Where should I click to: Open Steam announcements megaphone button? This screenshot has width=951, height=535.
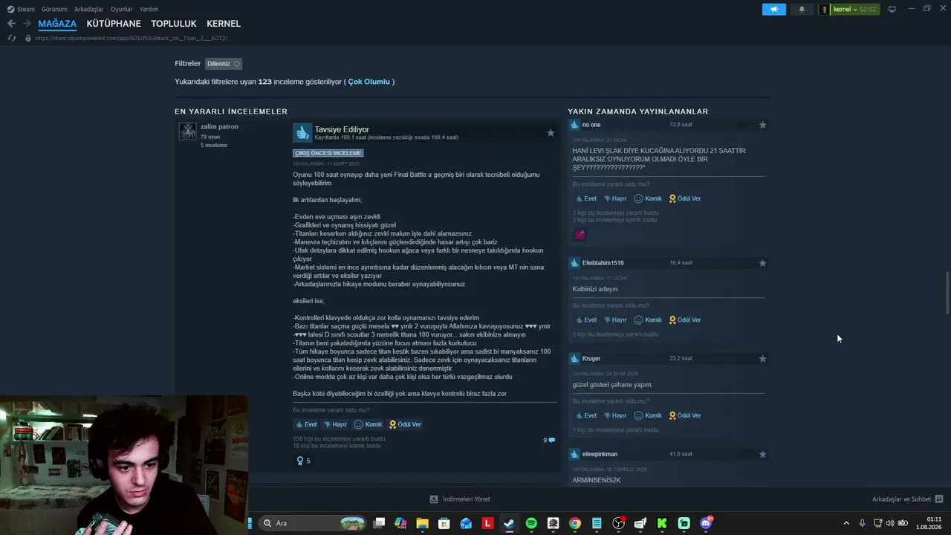point(773,10)
